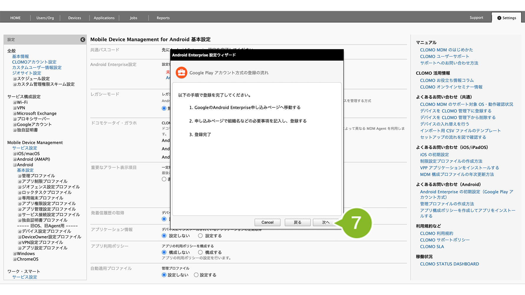Expand the 管理プロファイル node

click(19, 176)
